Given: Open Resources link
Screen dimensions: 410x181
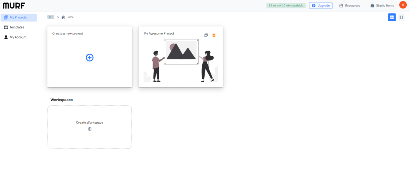Looking at the screenshot, I should [350, 6].
